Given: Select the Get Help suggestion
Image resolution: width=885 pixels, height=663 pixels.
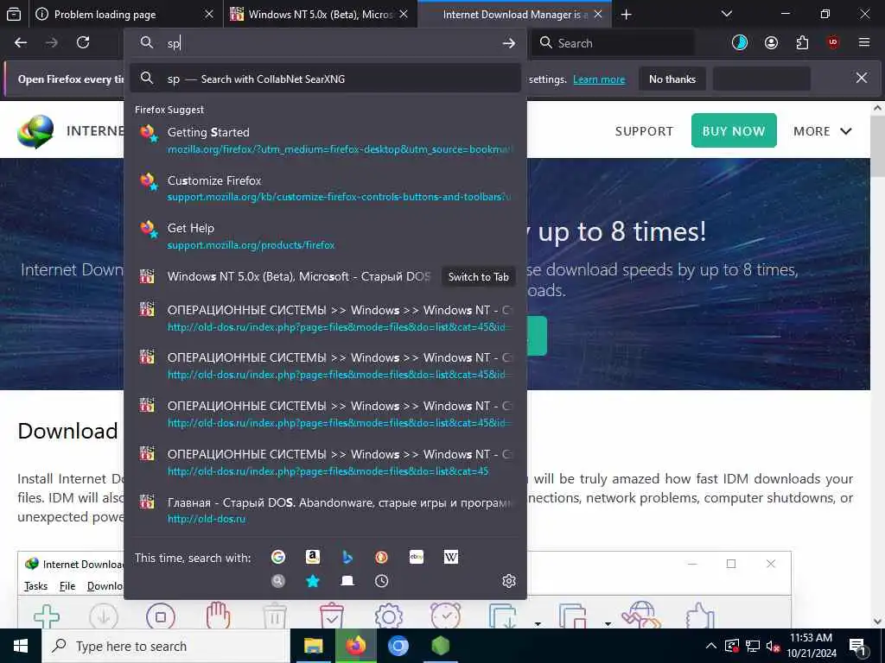Looking at the screenshot, I should [325, 237].
